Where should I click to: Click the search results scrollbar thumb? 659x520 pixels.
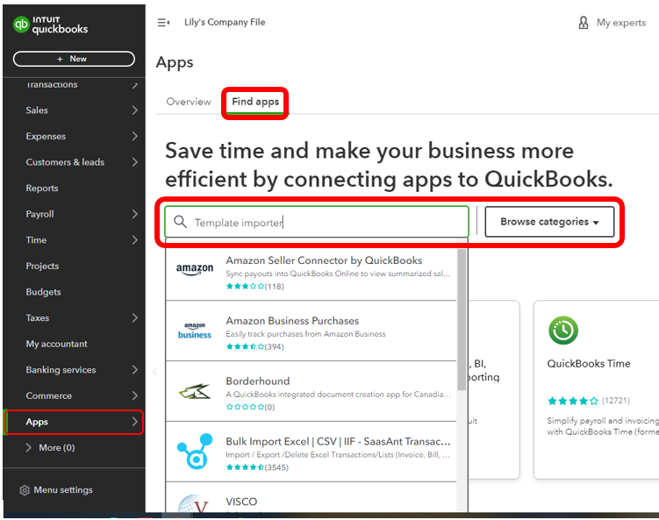pyautogui.click(x=462, y=319)
